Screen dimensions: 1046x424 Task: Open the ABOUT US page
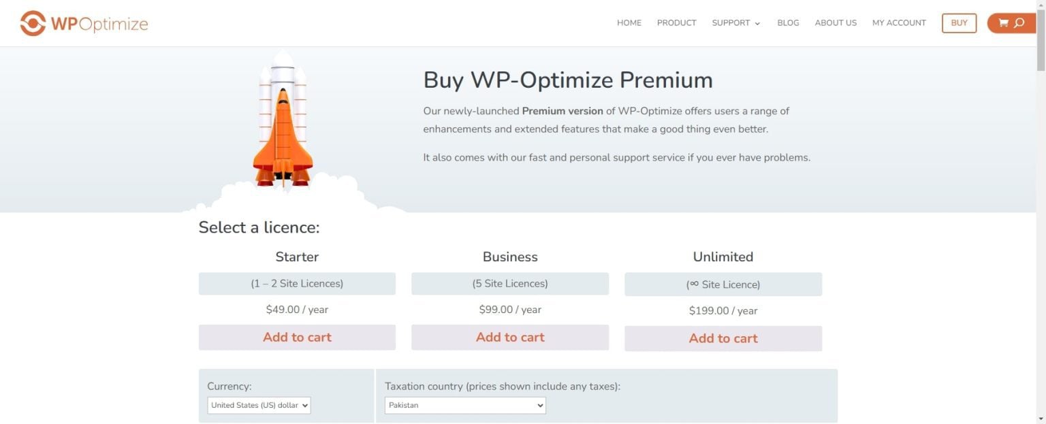[836, 22]
